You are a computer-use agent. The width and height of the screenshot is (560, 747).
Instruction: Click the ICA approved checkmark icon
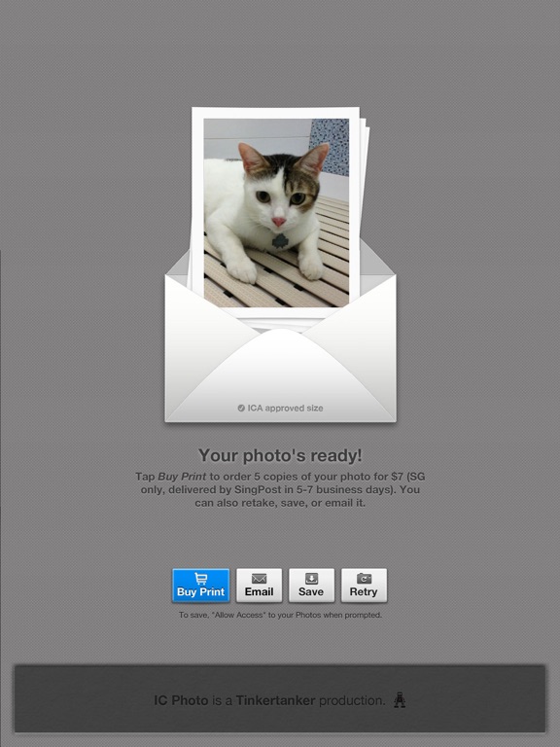(241, 408)
